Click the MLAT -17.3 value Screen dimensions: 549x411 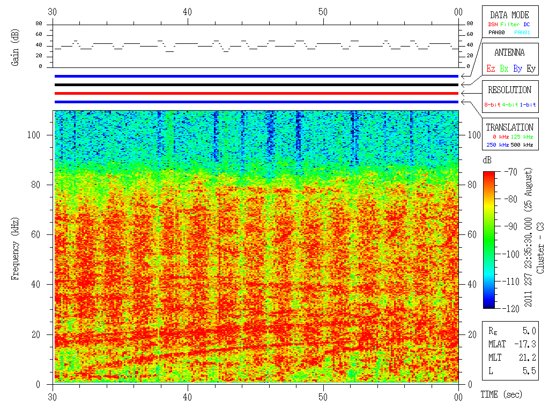point(525,344)
